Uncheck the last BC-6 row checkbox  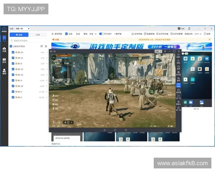(x=13, y=97)
